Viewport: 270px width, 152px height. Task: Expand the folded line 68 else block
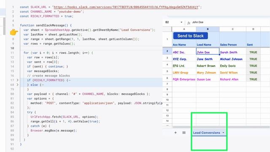(x=17, y=84)
